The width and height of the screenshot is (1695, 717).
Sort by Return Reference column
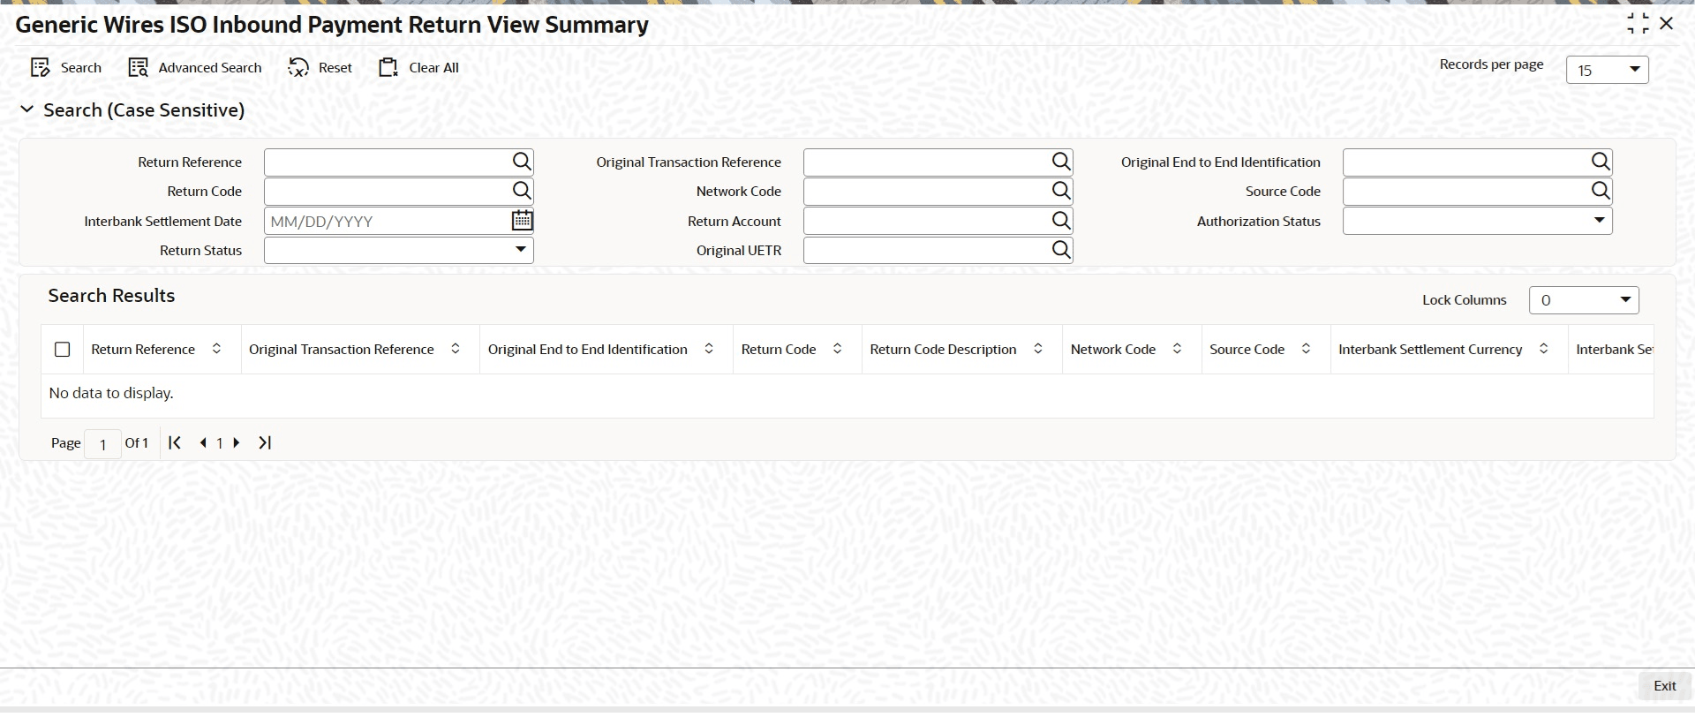[216, 350]
